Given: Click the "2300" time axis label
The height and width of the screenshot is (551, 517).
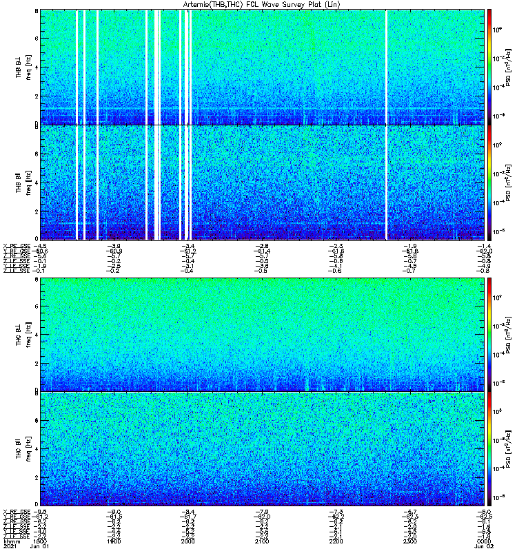Looking at the screenshot, I should pos(409,541).
